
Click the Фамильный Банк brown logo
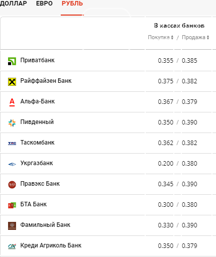tap(12, 226)
